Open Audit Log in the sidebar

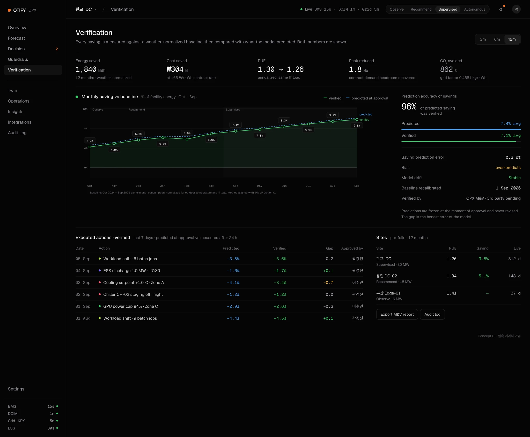(33, 133)
